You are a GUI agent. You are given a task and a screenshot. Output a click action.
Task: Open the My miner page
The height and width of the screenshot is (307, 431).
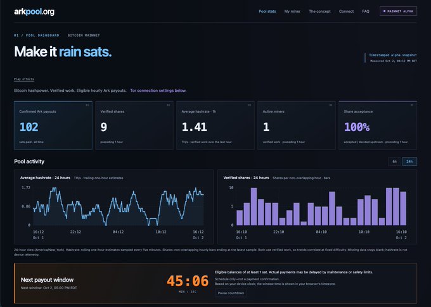click(292, 11)
